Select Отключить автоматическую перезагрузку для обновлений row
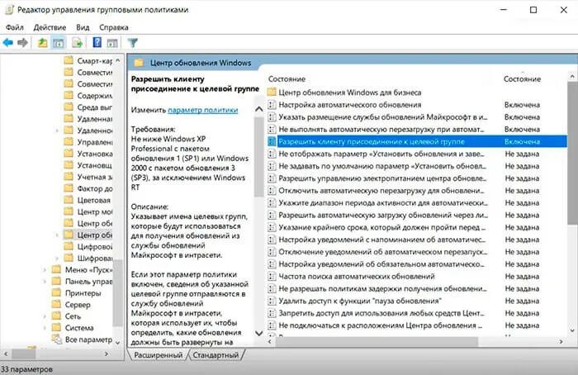 (x=416, y=190)
